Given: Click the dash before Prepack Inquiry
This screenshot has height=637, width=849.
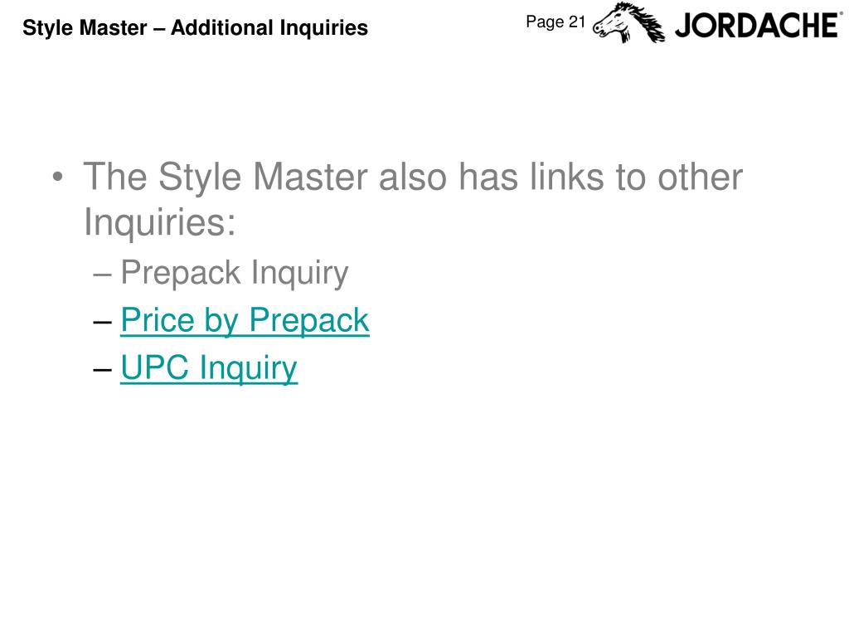Looking at the screenshot, I should [102, 275].
